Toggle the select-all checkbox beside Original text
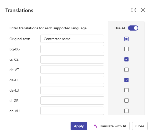153x134 pixels. [126, 39]
